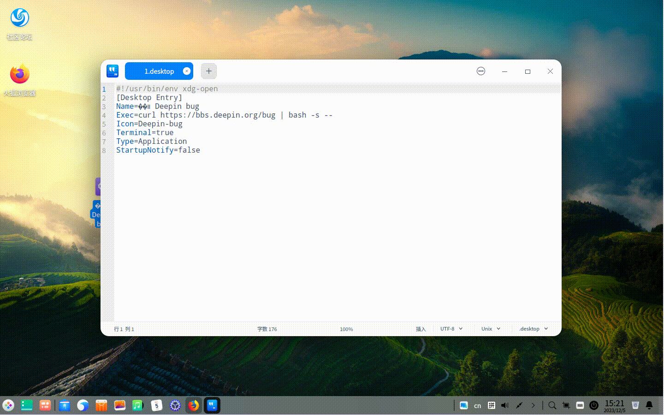Screen dimensions: 664x415
Task: Click the 行 1 列 1 cursor position
Action: pyautogui.click(x=124, y=329)
